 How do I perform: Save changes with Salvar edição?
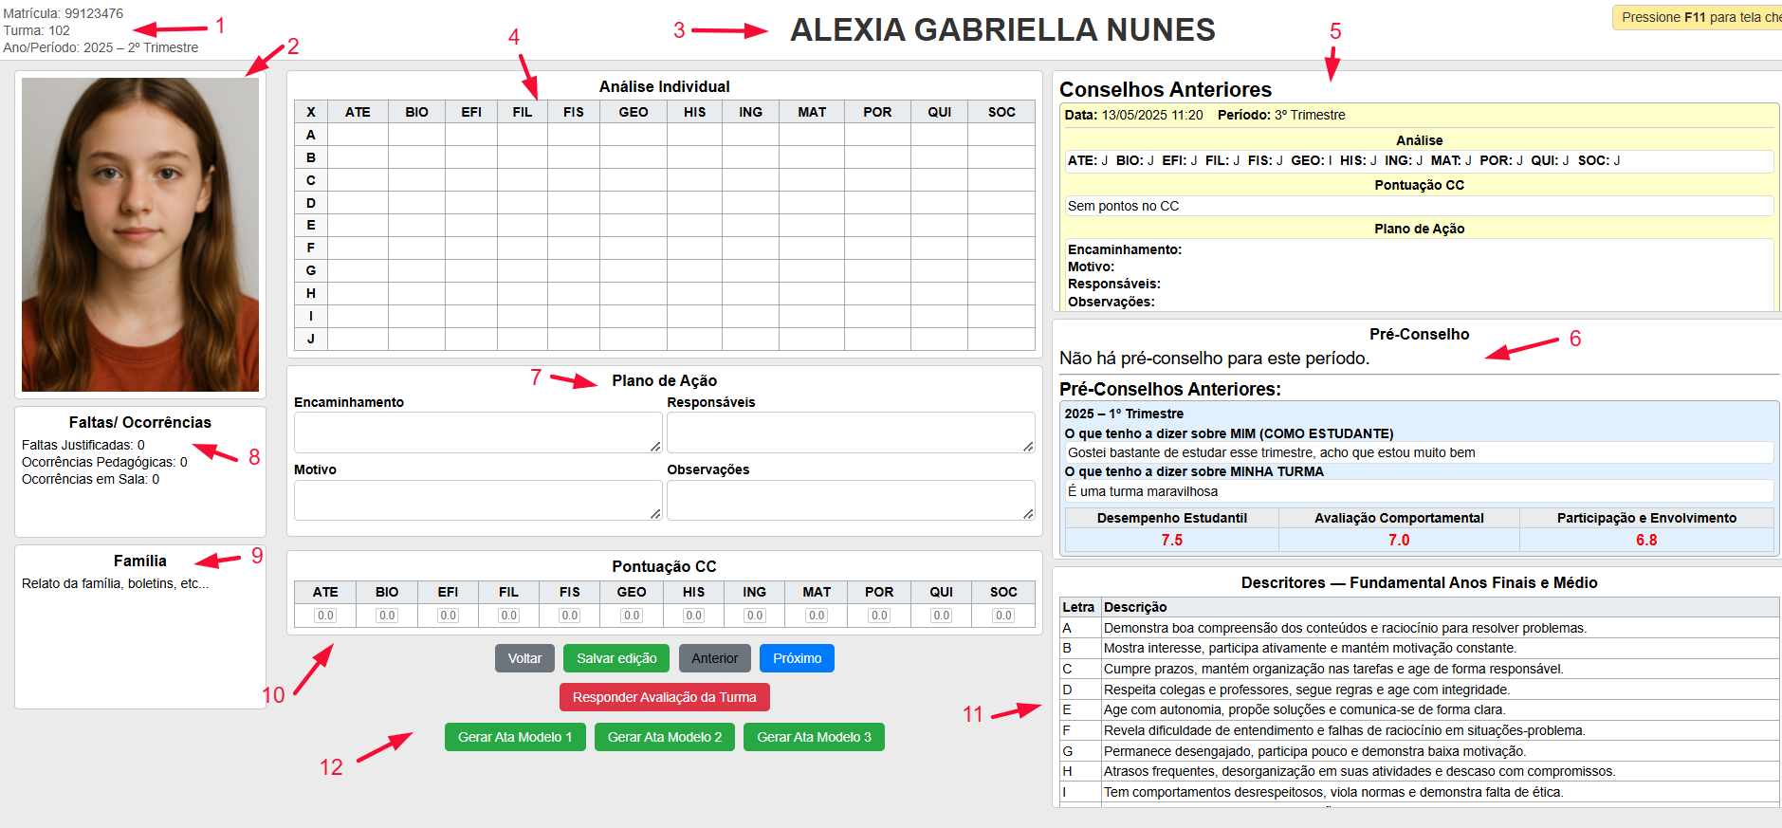tap(616, 658)
